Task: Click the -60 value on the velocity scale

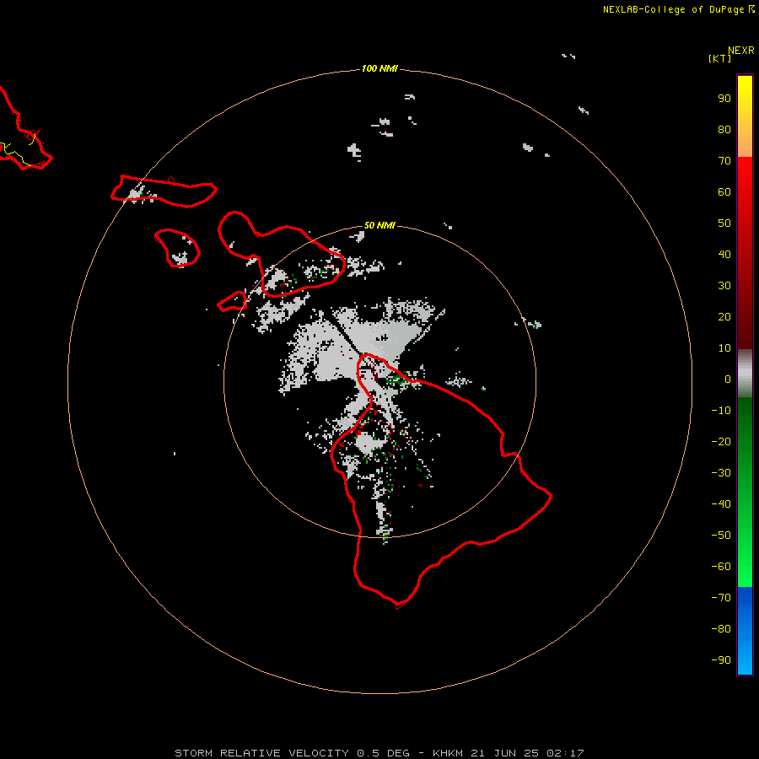Action: [x=721, y=567]
